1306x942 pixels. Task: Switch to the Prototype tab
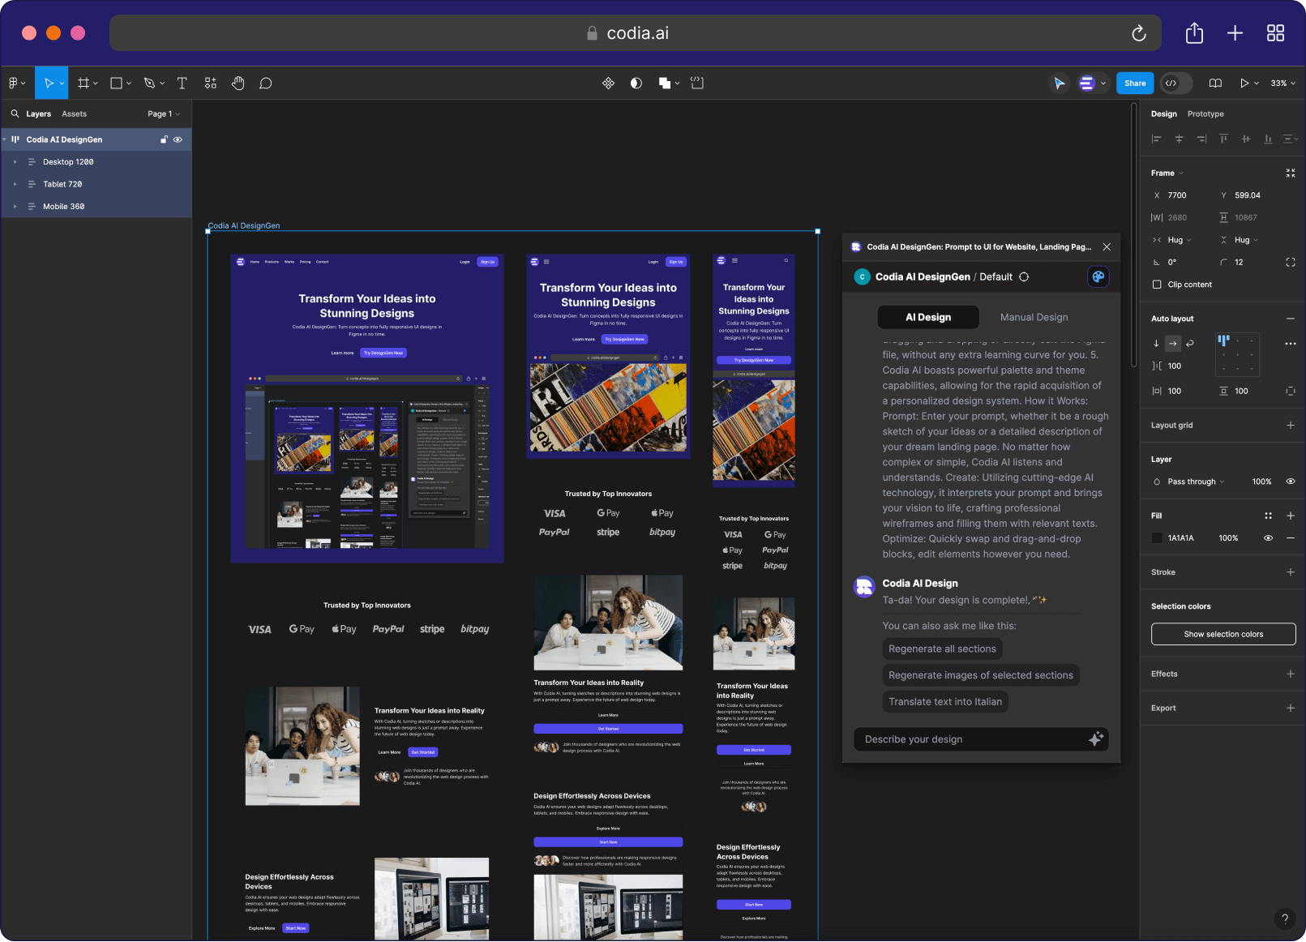(1205, 113)
